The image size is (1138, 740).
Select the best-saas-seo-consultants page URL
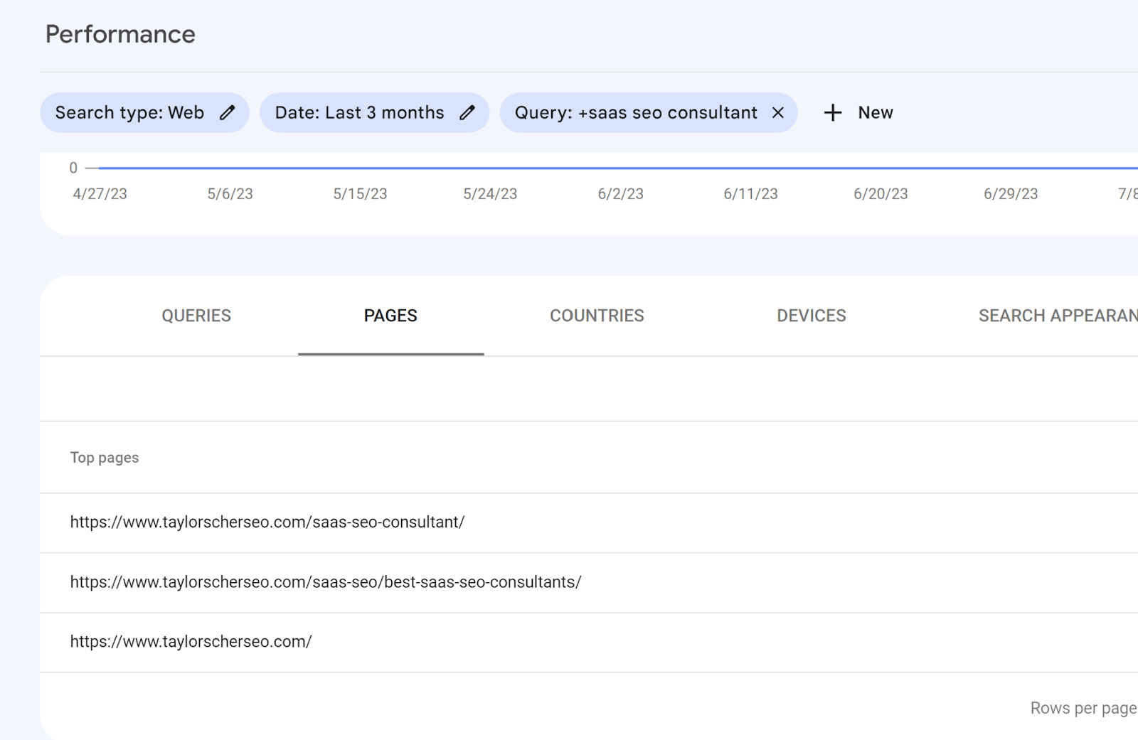pyautogui.click(x=326, y=582)
